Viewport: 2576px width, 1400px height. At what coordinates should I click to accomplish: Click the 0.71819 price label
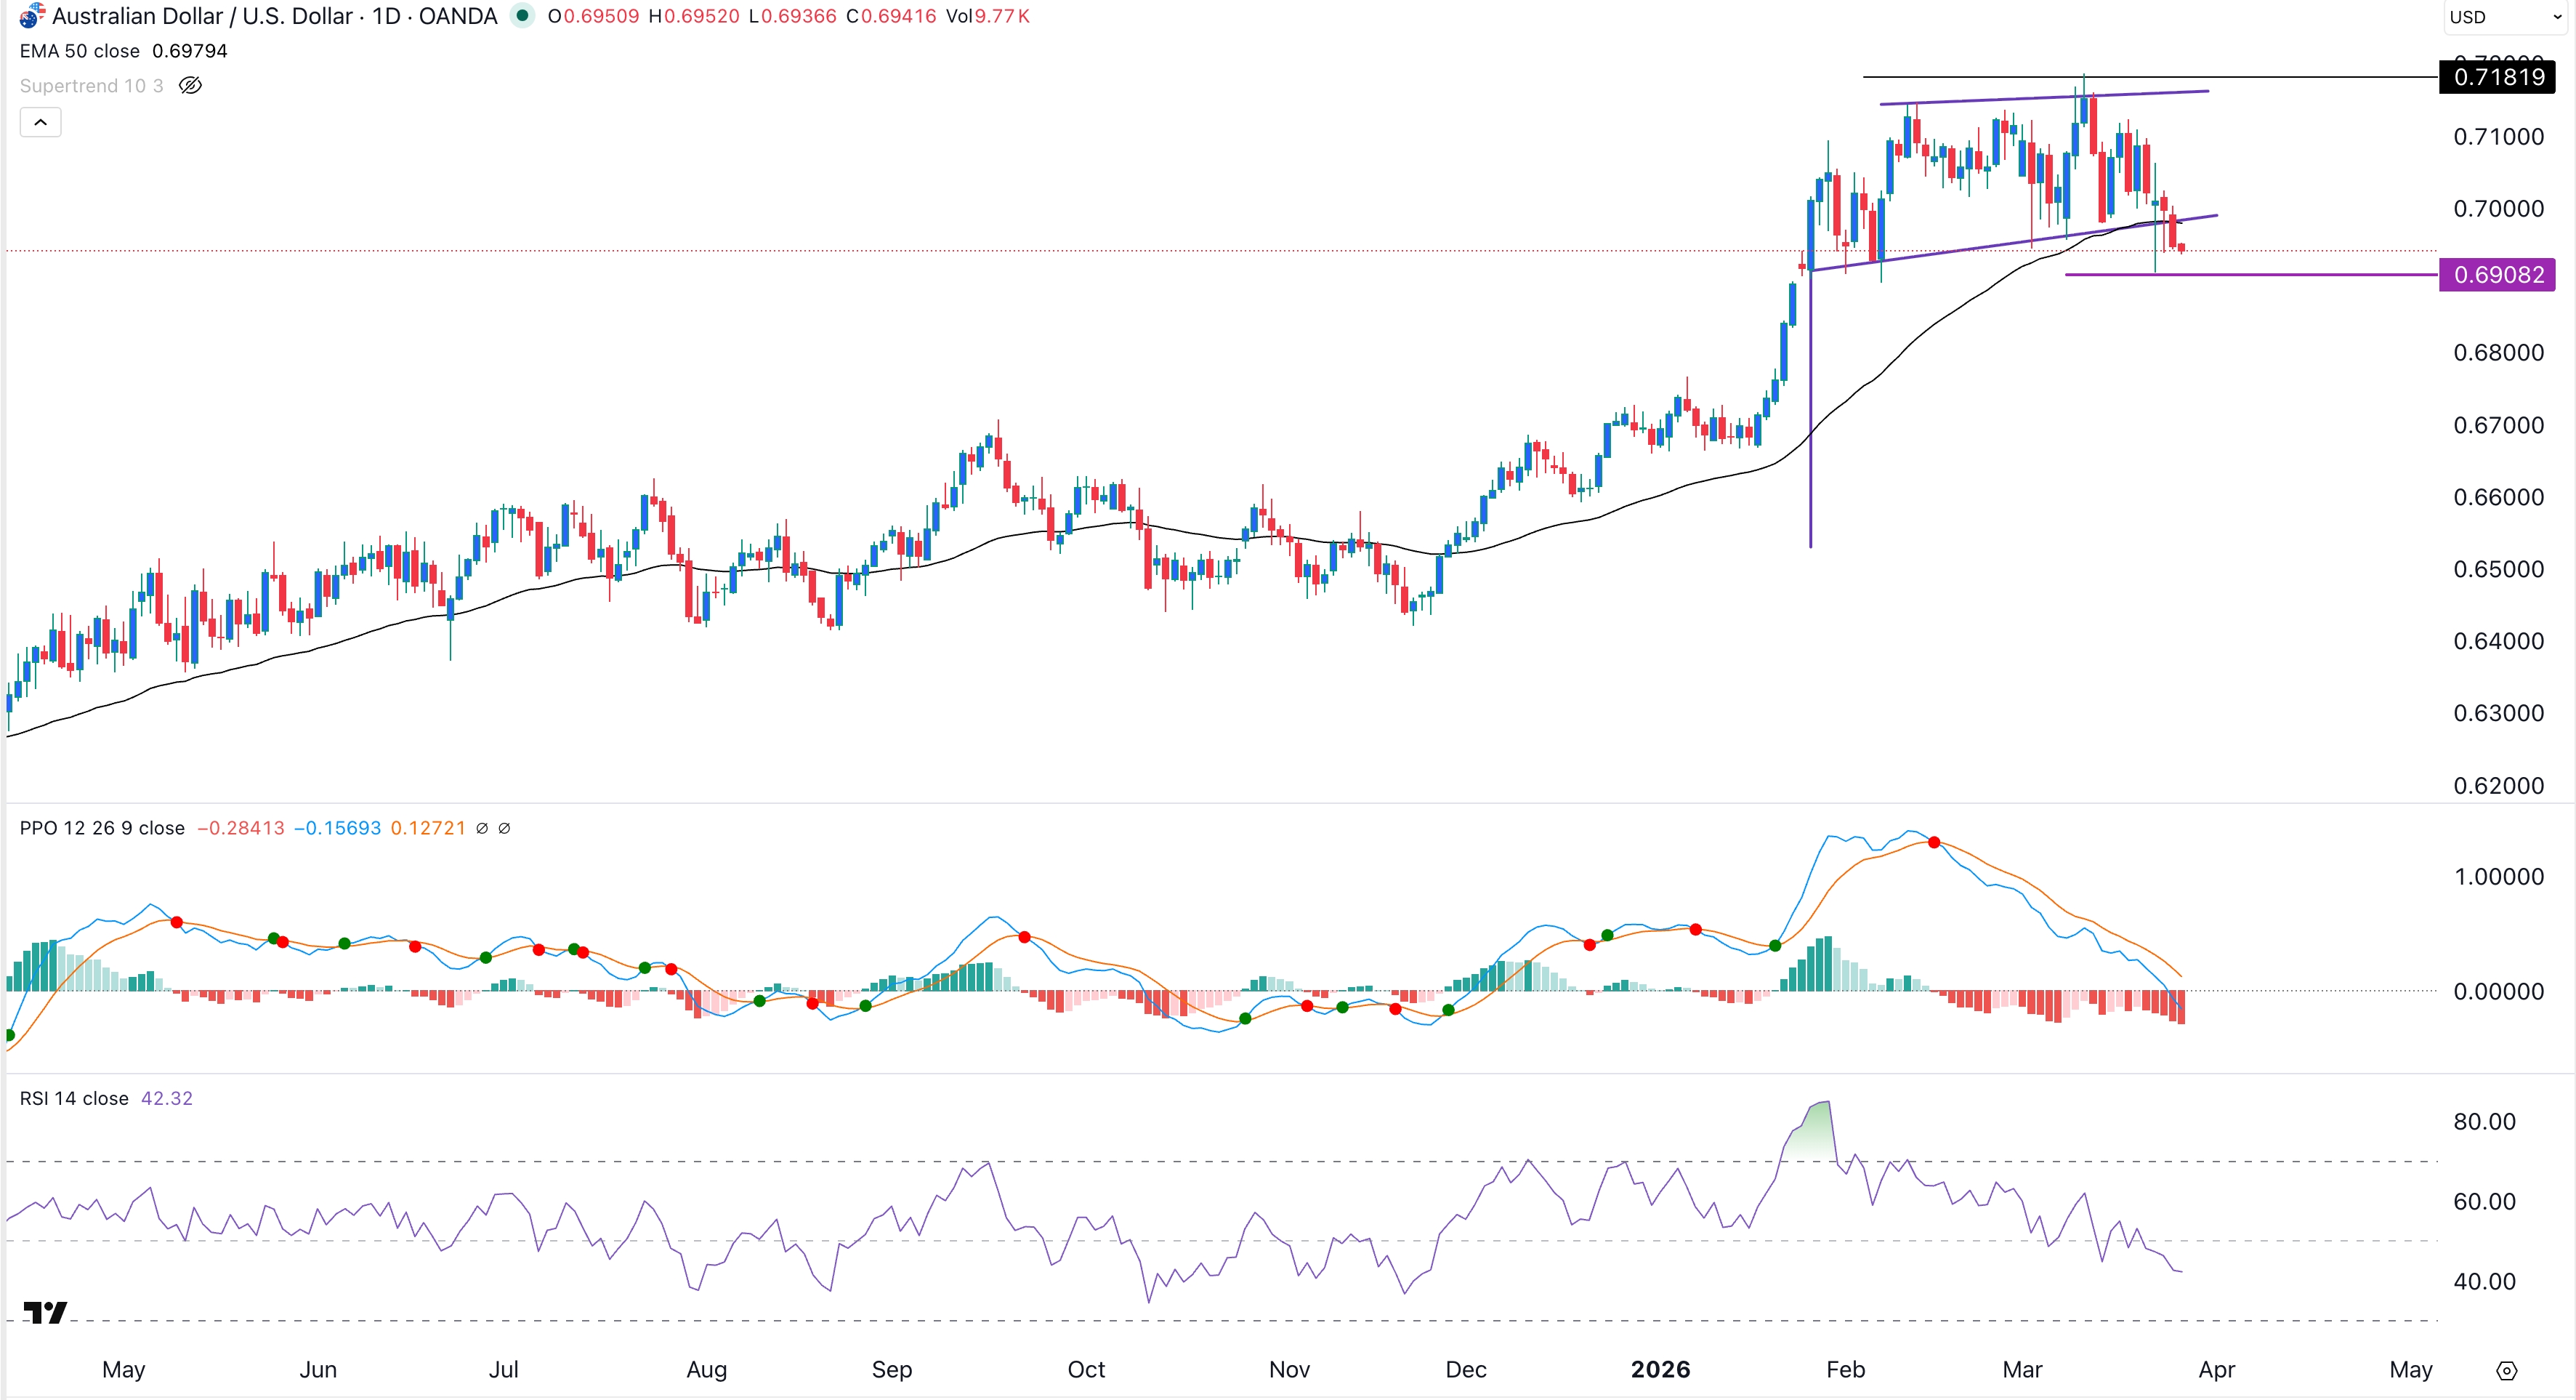pos(2498,78)
